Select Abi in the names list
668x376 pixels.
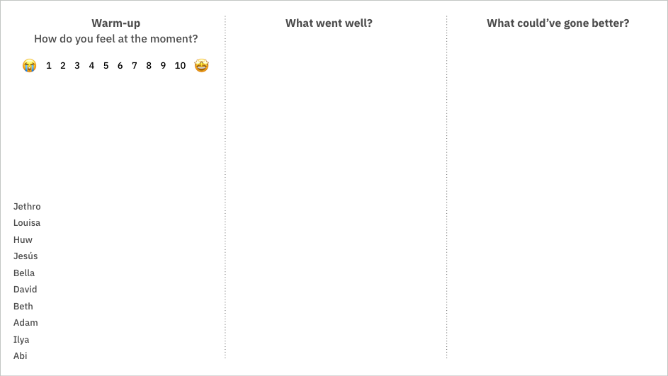pyautogui.click(x=20, y=356)
